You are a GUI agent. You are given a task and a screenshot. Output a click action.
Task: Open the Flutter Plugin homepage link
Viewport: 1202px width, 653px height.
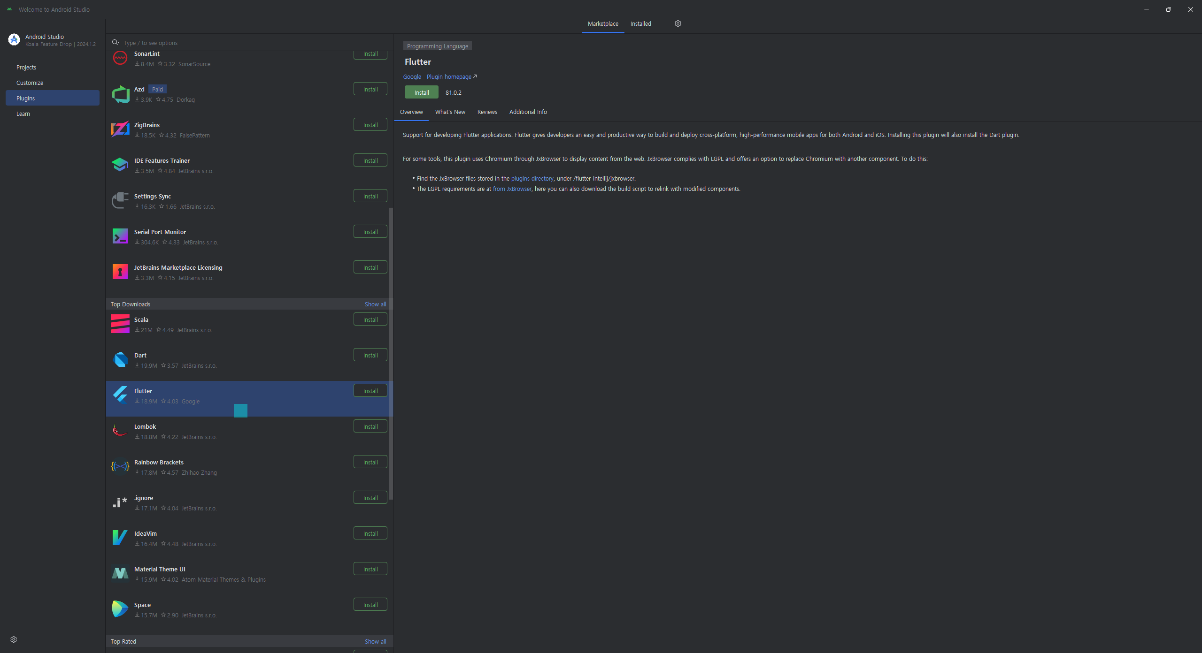[448, 76]
